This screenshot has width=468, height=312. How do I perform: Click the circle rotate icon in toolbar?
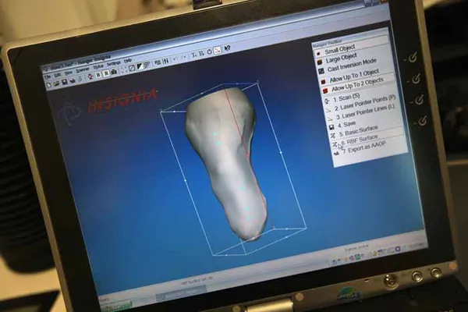coord(210,51)
